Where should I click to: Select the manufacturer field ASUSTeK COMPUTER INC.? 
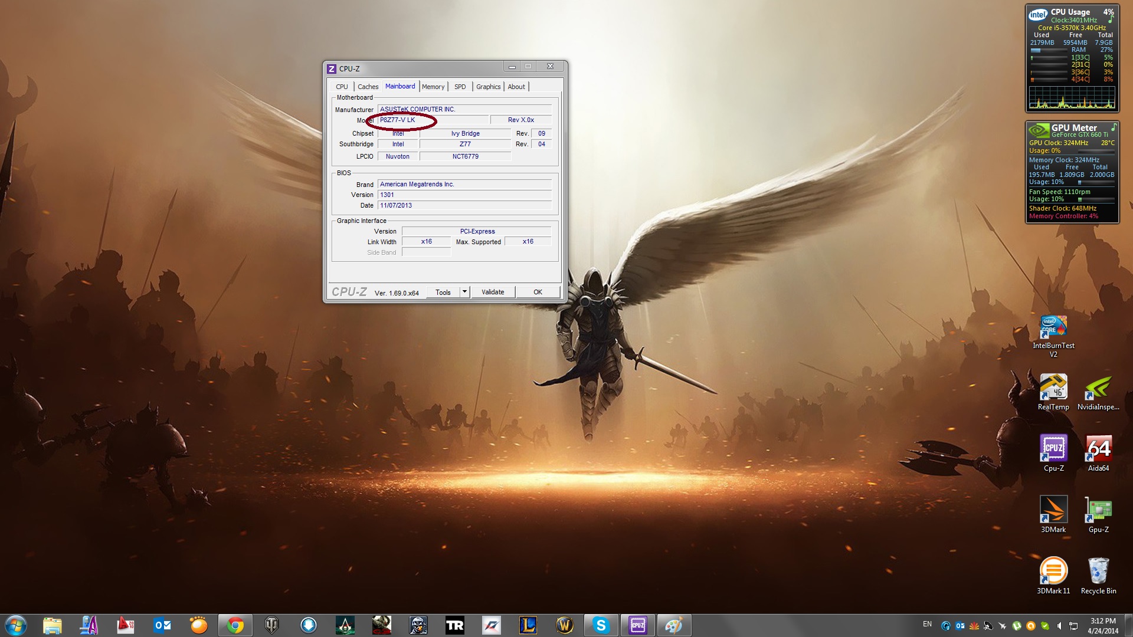[x=464, y=109]
